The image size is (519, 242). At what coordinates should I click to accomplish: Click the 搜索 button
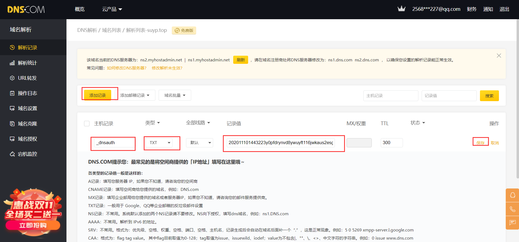[x=489, y=96]
